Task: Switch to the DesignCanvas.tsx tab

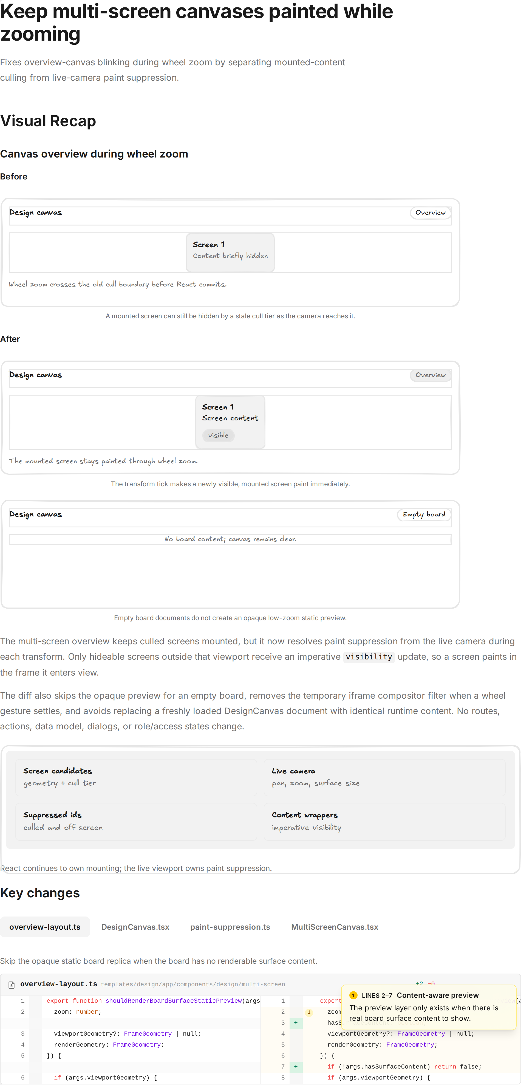Action: [135, 927]
